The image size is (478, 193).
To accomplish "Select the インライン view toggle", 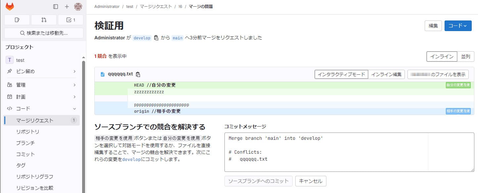I will click(442, 56).
